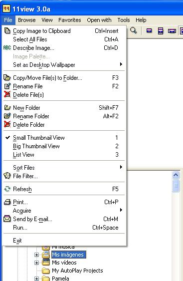Open the Sort Files submenu
This screenshot has width=183, height=281.
pyautogui.click(x=63, y=168)
